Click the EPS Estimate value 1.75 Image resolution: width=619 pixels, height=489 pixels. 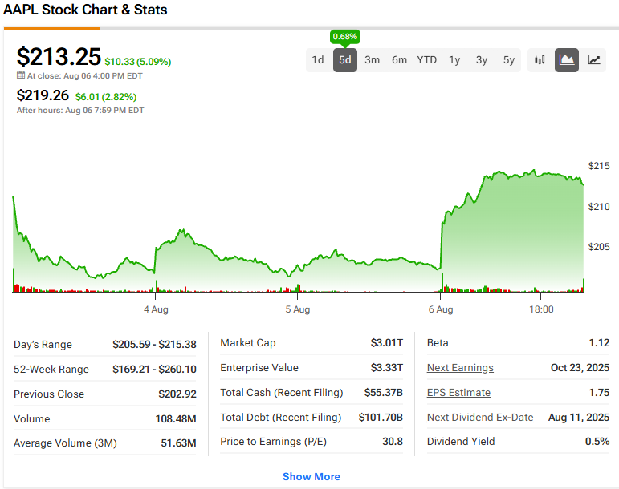(x=599, y=393)
